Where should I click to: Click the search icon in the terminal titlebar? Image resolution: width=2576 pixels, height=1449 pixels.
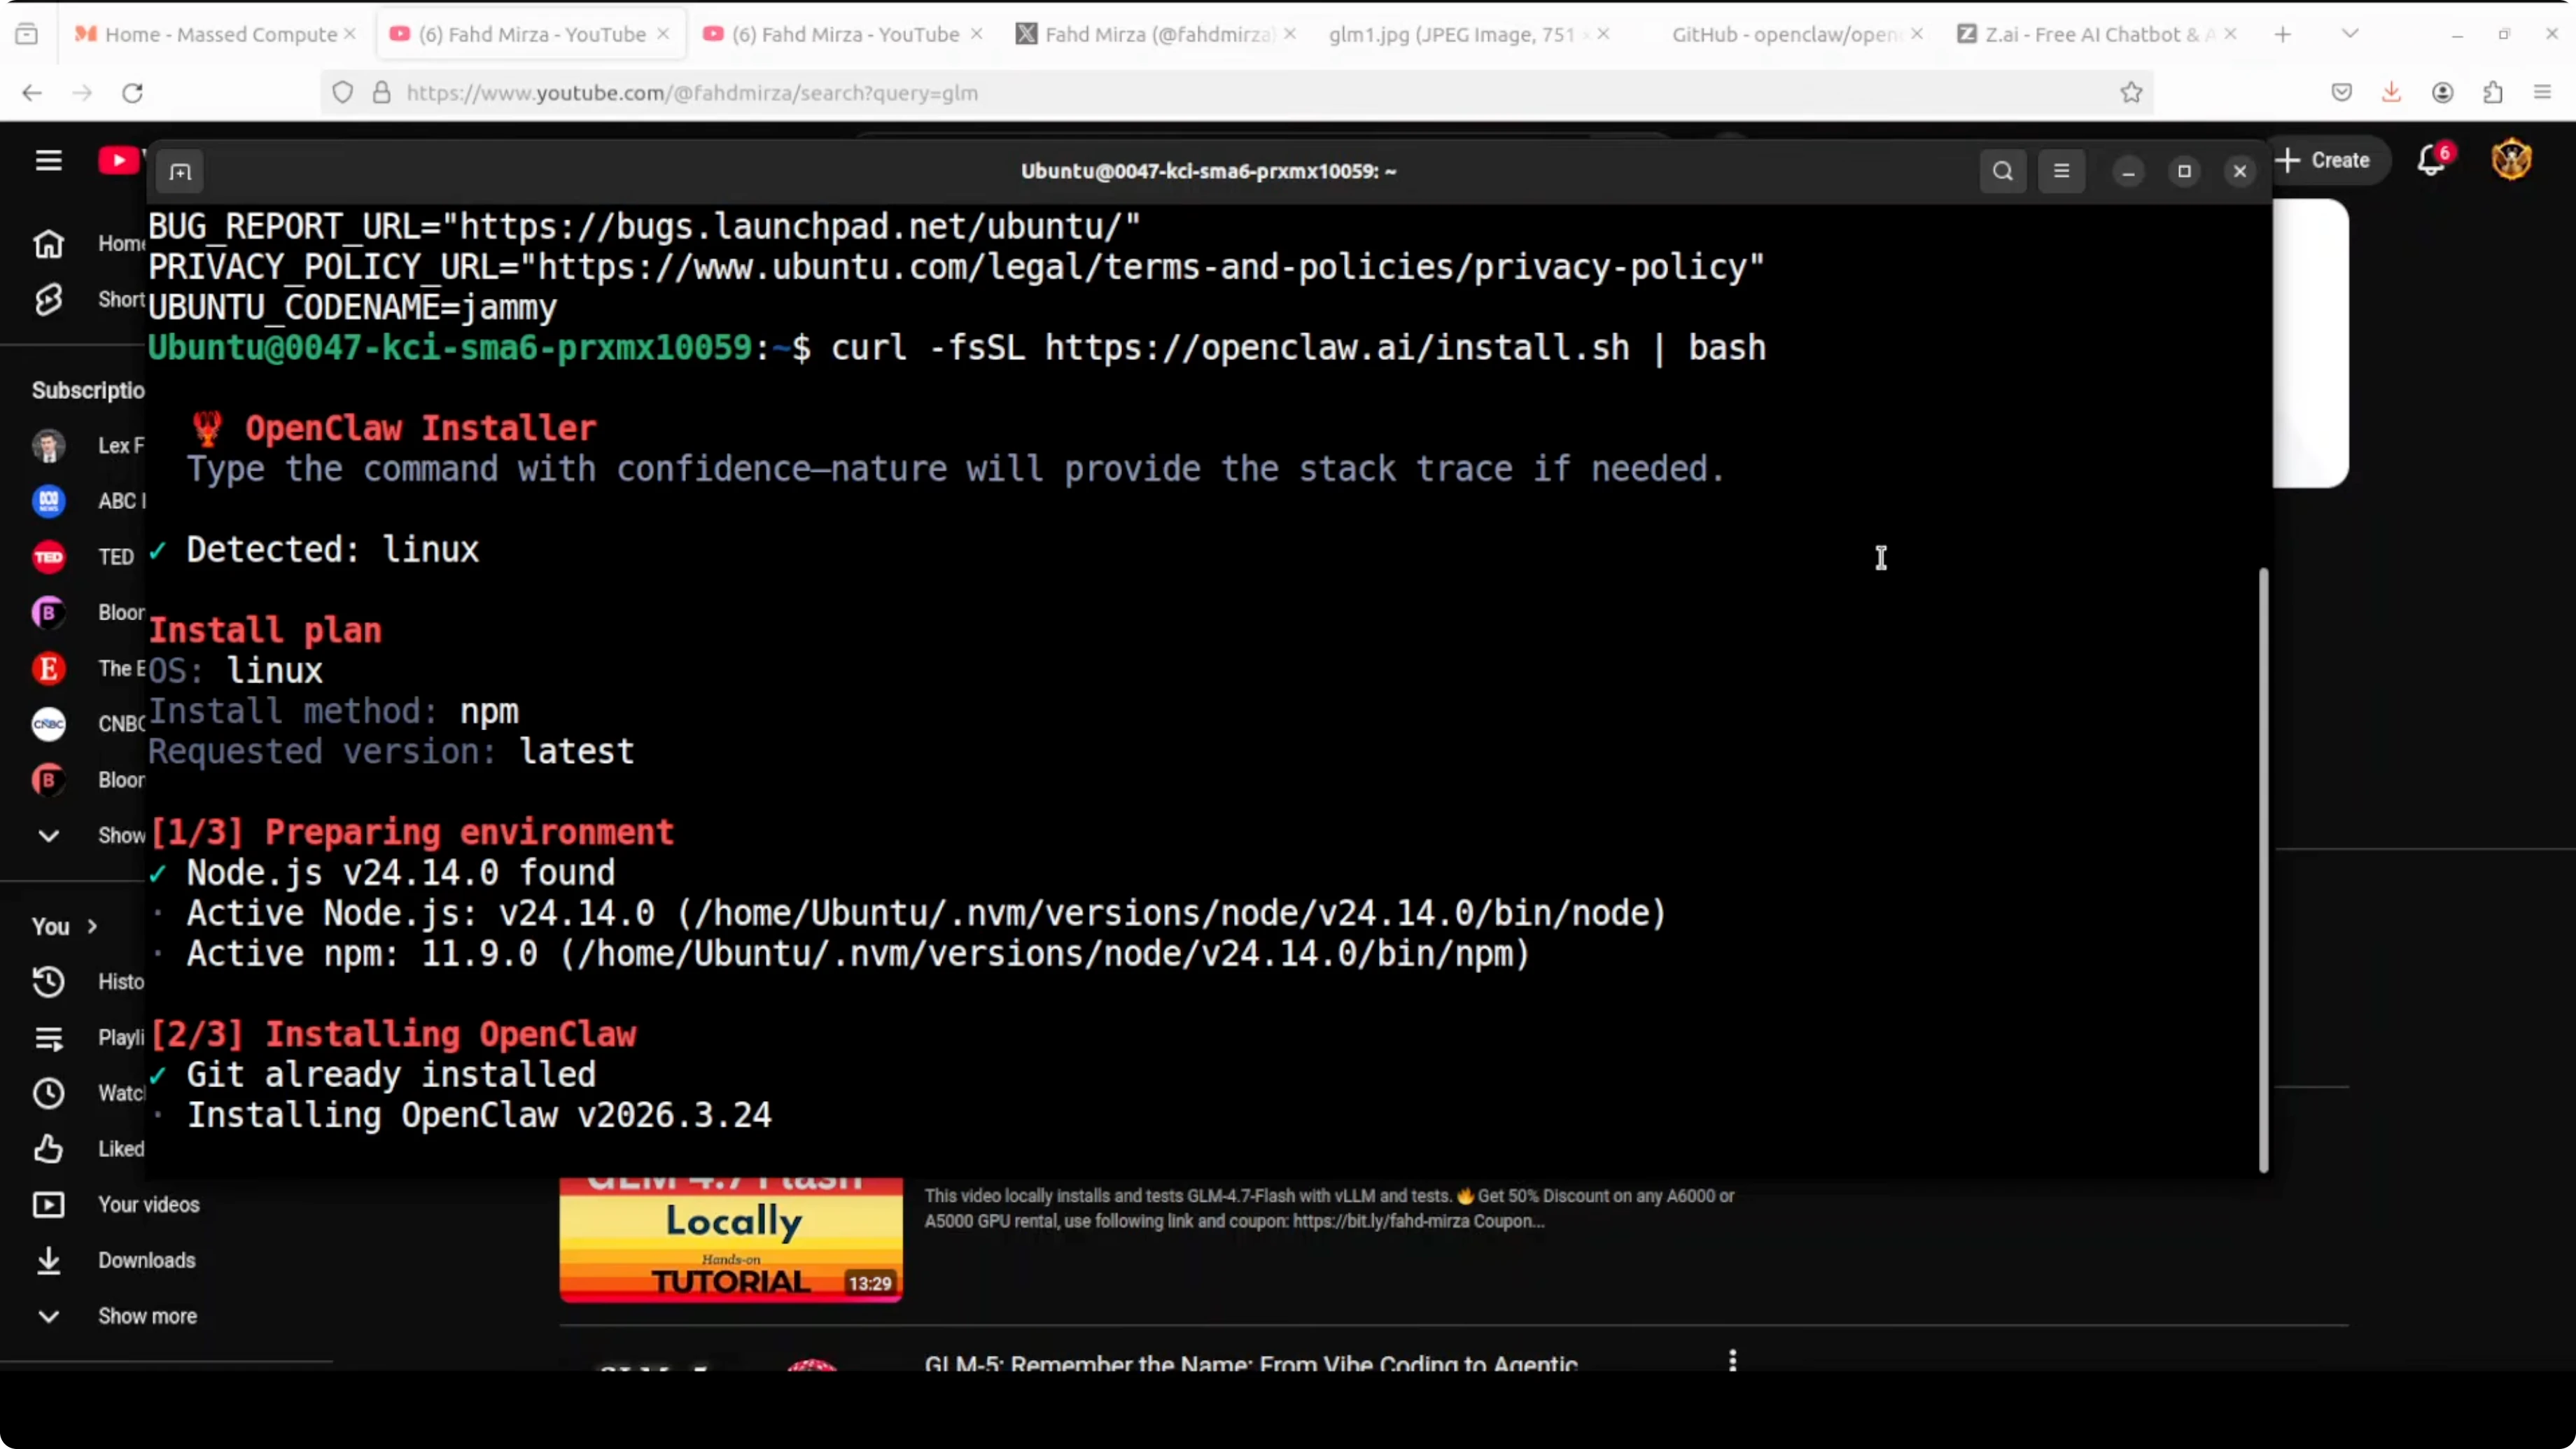[x=2003, y=171]
